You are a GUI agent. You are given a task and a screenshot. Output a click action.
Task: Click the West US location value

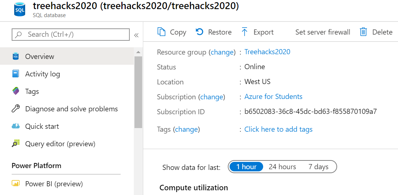(257, 81)
